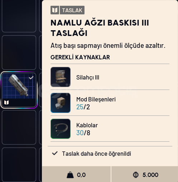Select the TASLAK tag label
Image resolution: width=178 pixels, height=182 pixels.
72,10
